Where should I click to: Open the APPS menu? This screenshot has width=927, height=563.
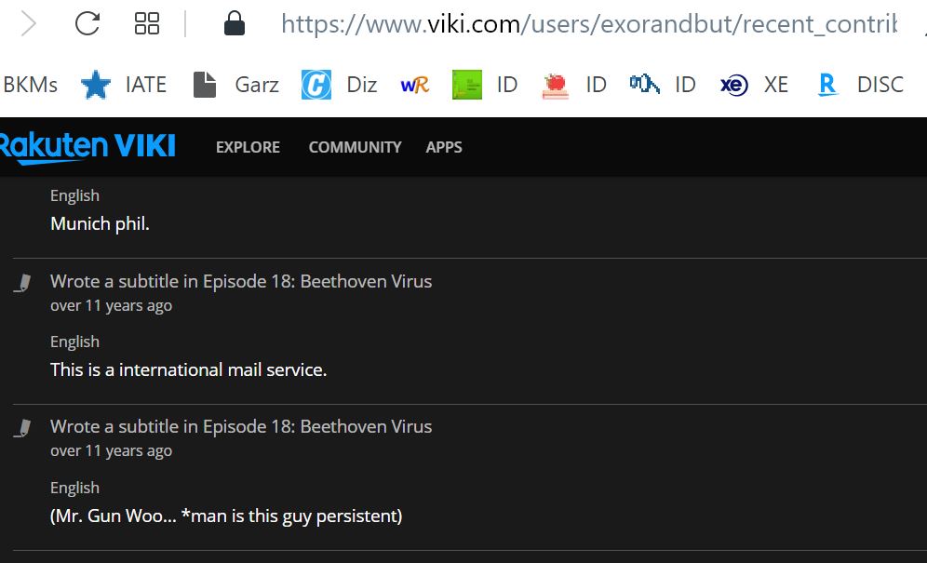pyautogui.click(x=444, y=147)
